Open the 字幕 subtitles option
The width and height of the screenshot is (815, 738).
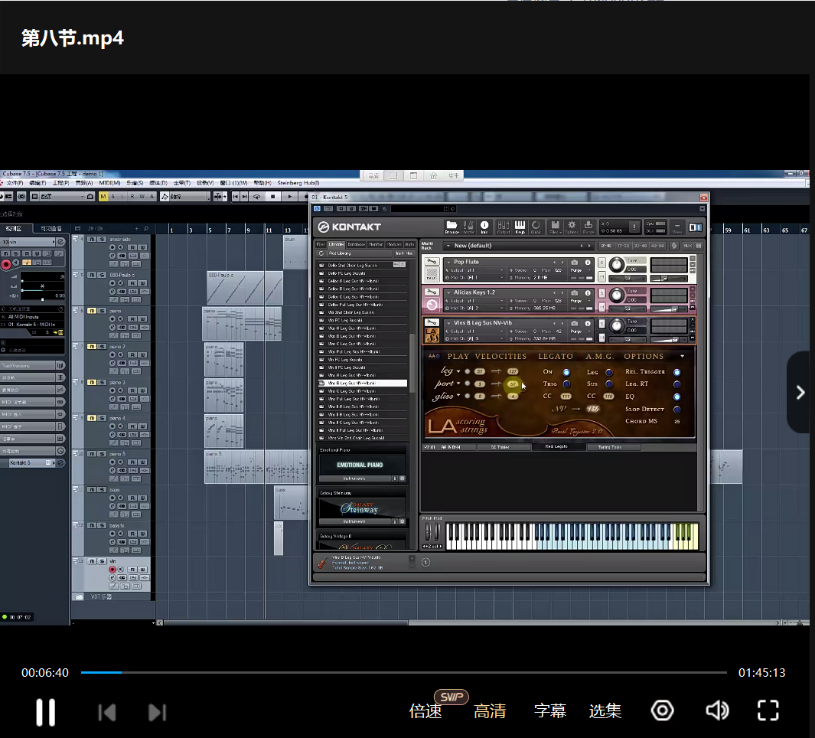click(x=550, y=711)
